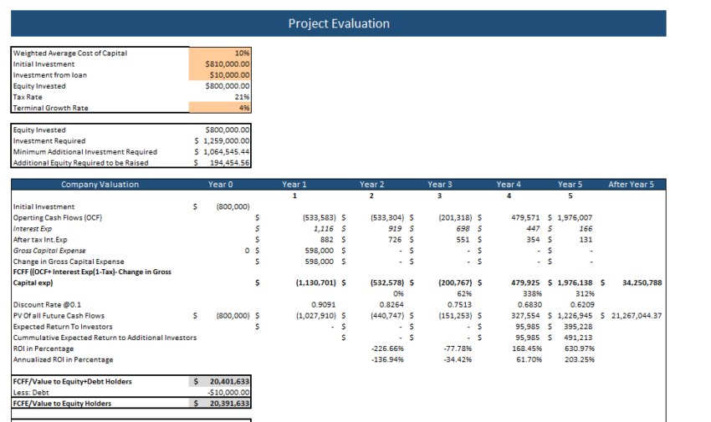711x422 pixels.
Task: Click ROI percentage 168.45%
Action: [527, 348]
